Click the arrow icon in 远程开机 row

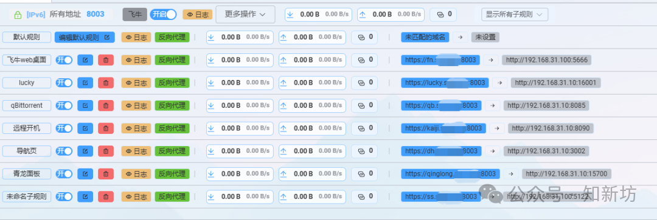click(497, 128)
